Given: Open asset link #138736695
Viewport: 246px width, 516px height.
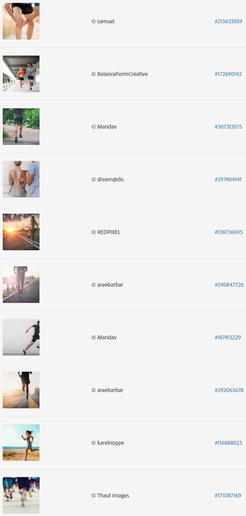Looking at the screenshot, I should 229,232.
